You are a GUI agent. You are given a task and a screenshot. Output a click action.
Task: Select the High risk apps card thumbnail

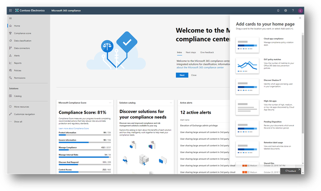[247, 107]
